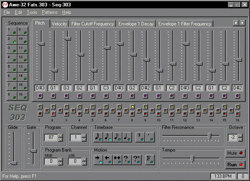Screen dimensions: 250x181
Task: Switch to the Filter Cutoff Frequency tab
Action: 93,24
